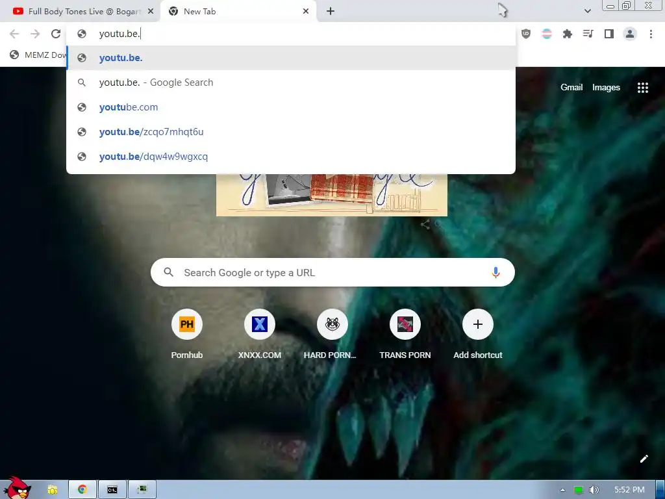This screenshot has width=665, height=499.
Task: Choose the youtube.com suggestion
Action: 291,107
